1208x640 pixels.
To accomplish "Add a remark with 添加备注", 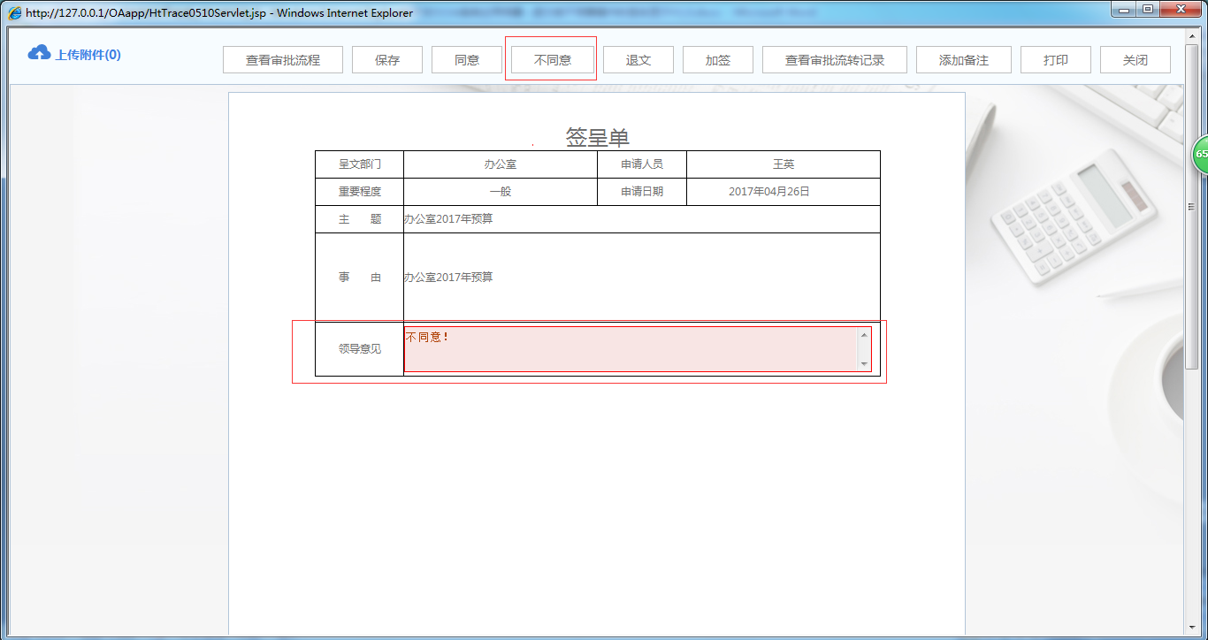I will (963, 59).
